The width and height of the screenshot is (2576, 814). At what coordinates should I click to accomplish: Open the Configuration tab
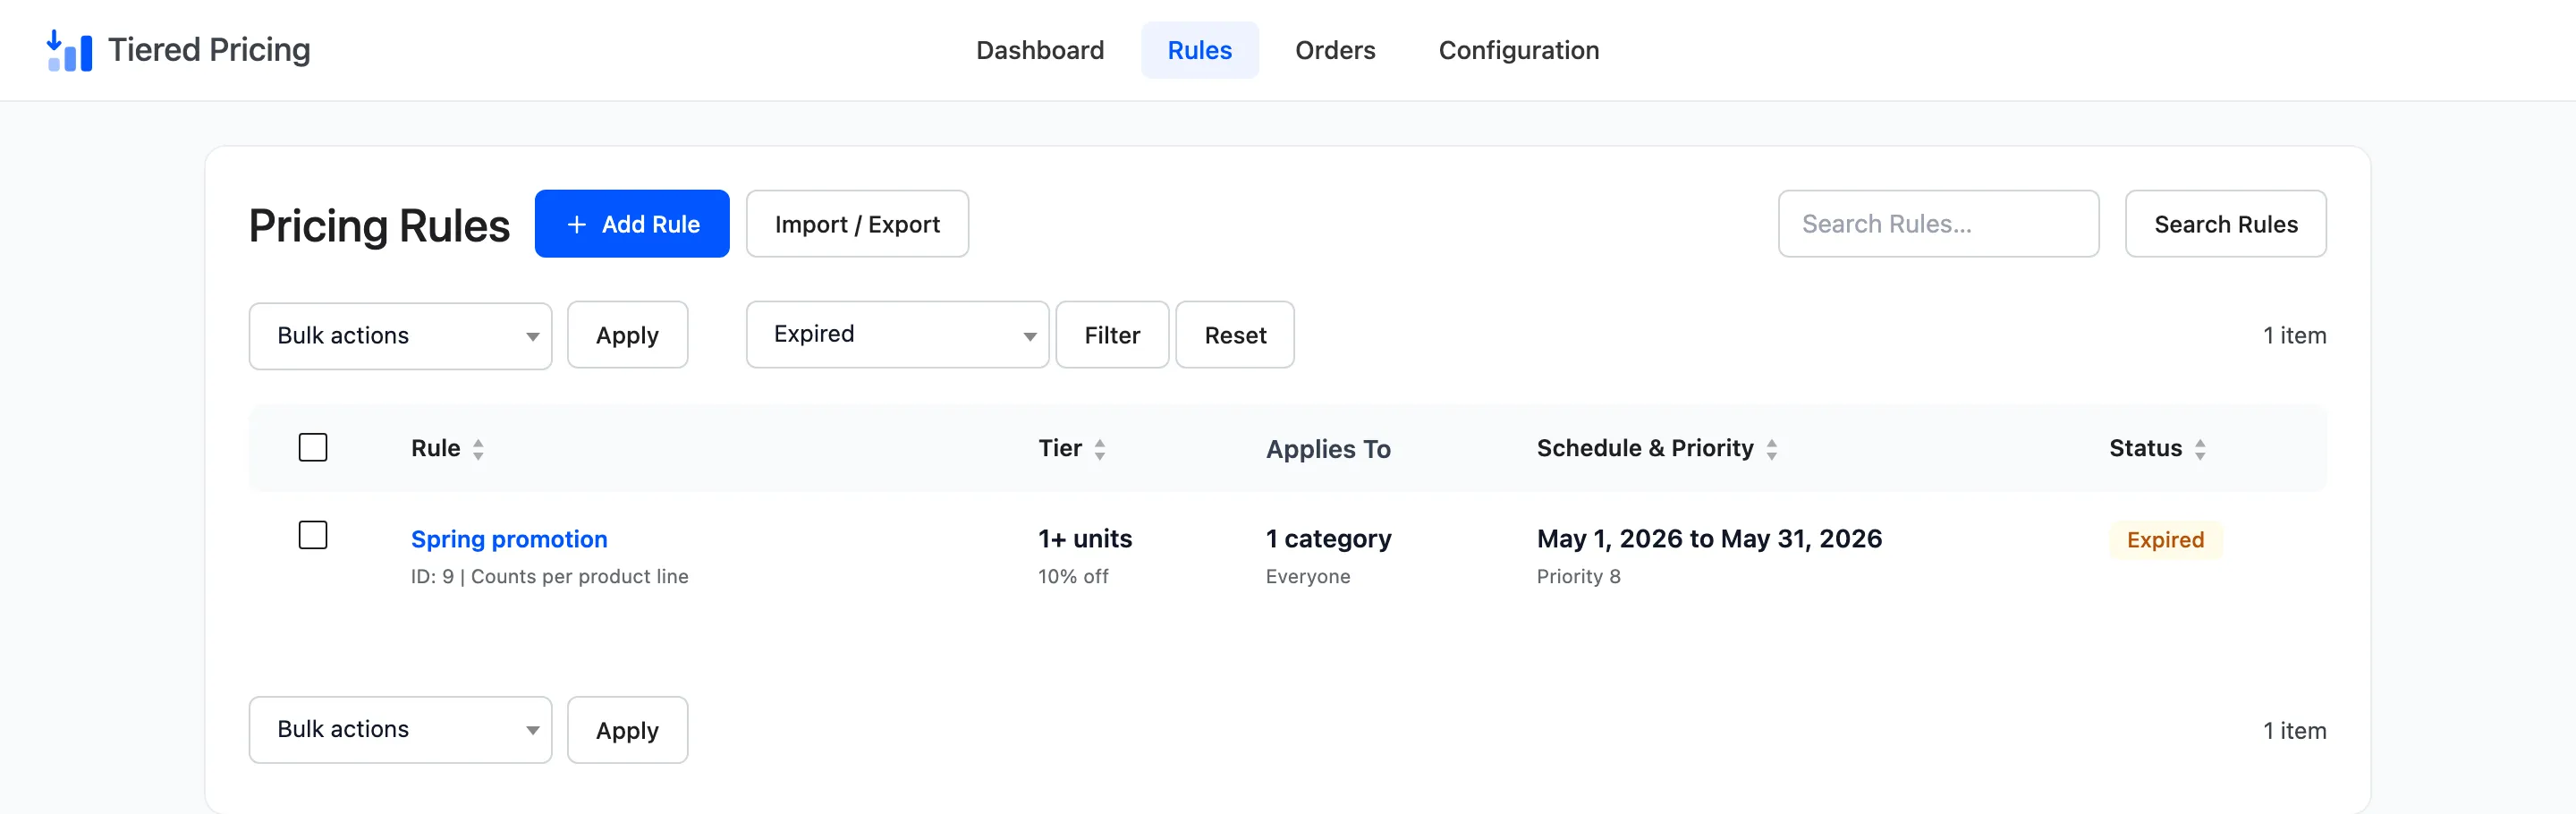pyautogui.click(x=1518, y=50)
